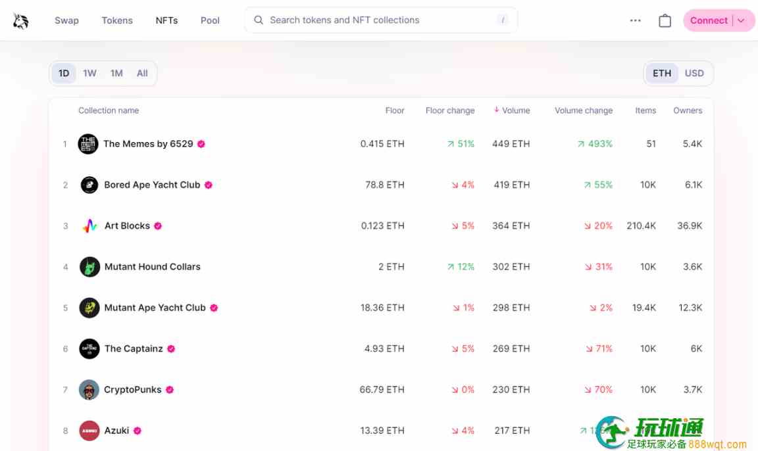758x451 pixels.
Task: Switch currency display to USD
Action: click(694, 74)
